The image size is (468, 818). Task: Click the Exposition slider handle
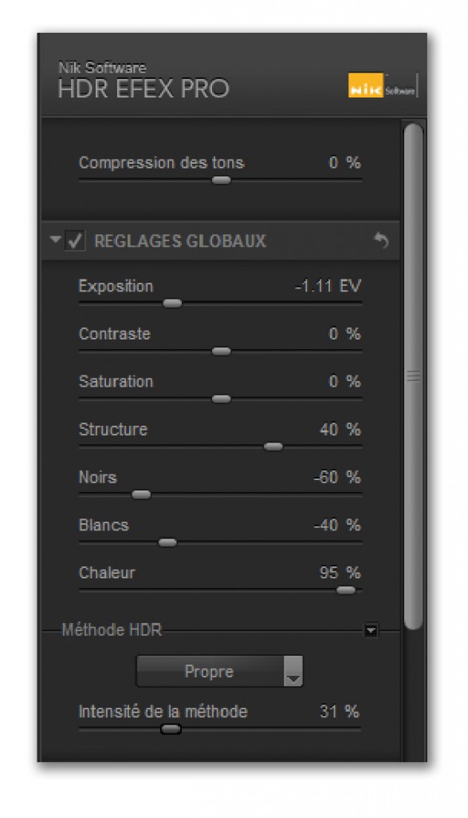(x=172, y=303)
